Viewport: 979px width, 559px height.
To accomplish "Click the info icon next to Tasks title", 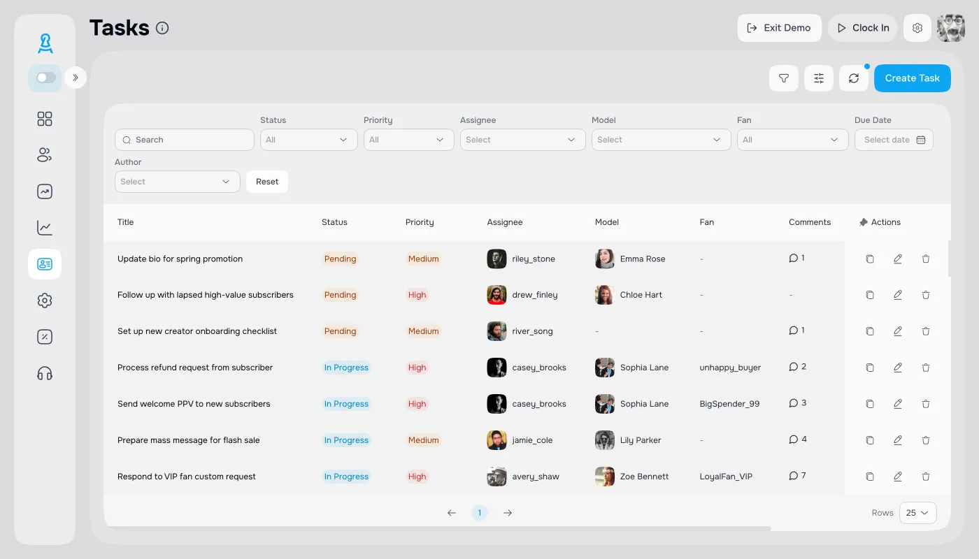I will pyautogui.click(x=162, y=28).
